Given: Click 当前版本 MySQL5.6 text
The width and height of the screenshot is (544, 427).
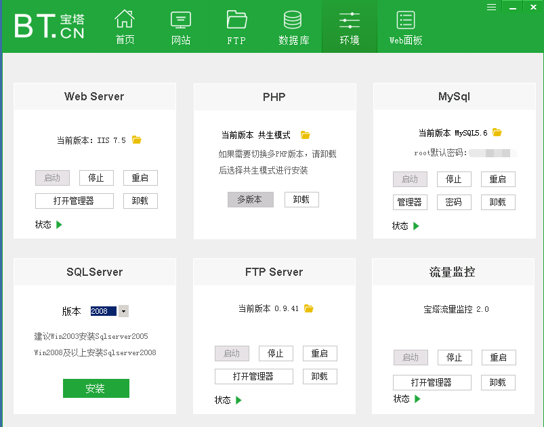Looking at the screenshot, I should point(453,133).
